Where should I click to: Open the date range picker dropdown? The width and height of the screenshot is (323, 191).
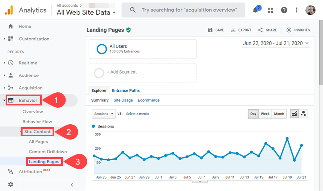click(x=276, y=43)
